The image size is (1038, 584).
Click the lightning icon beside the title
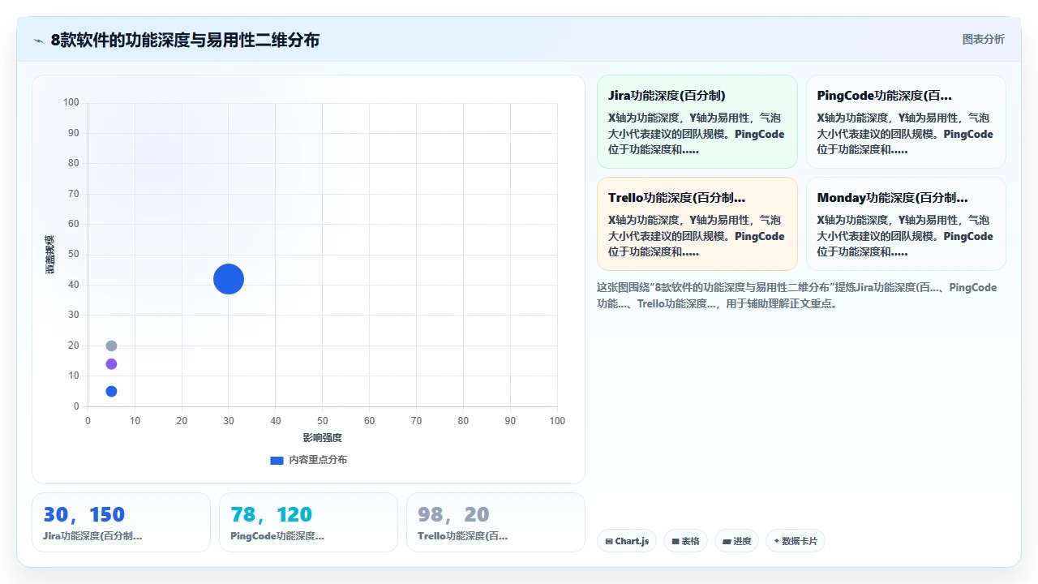[38, 41]
